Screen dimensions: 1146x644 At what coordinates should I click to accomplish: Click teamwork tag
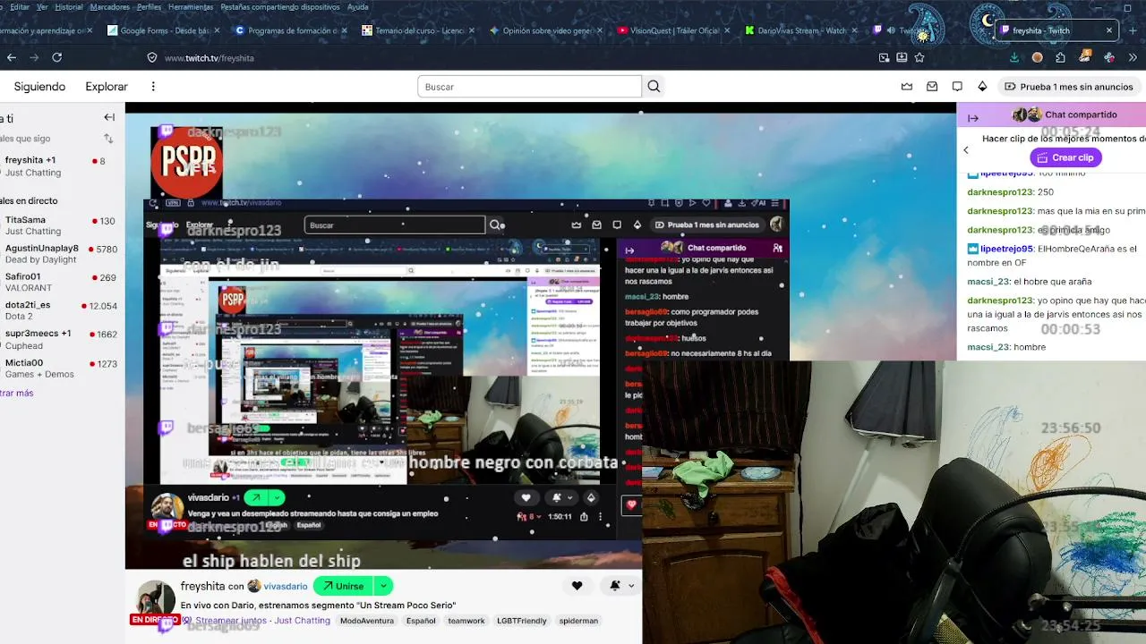tap(466, 621)
